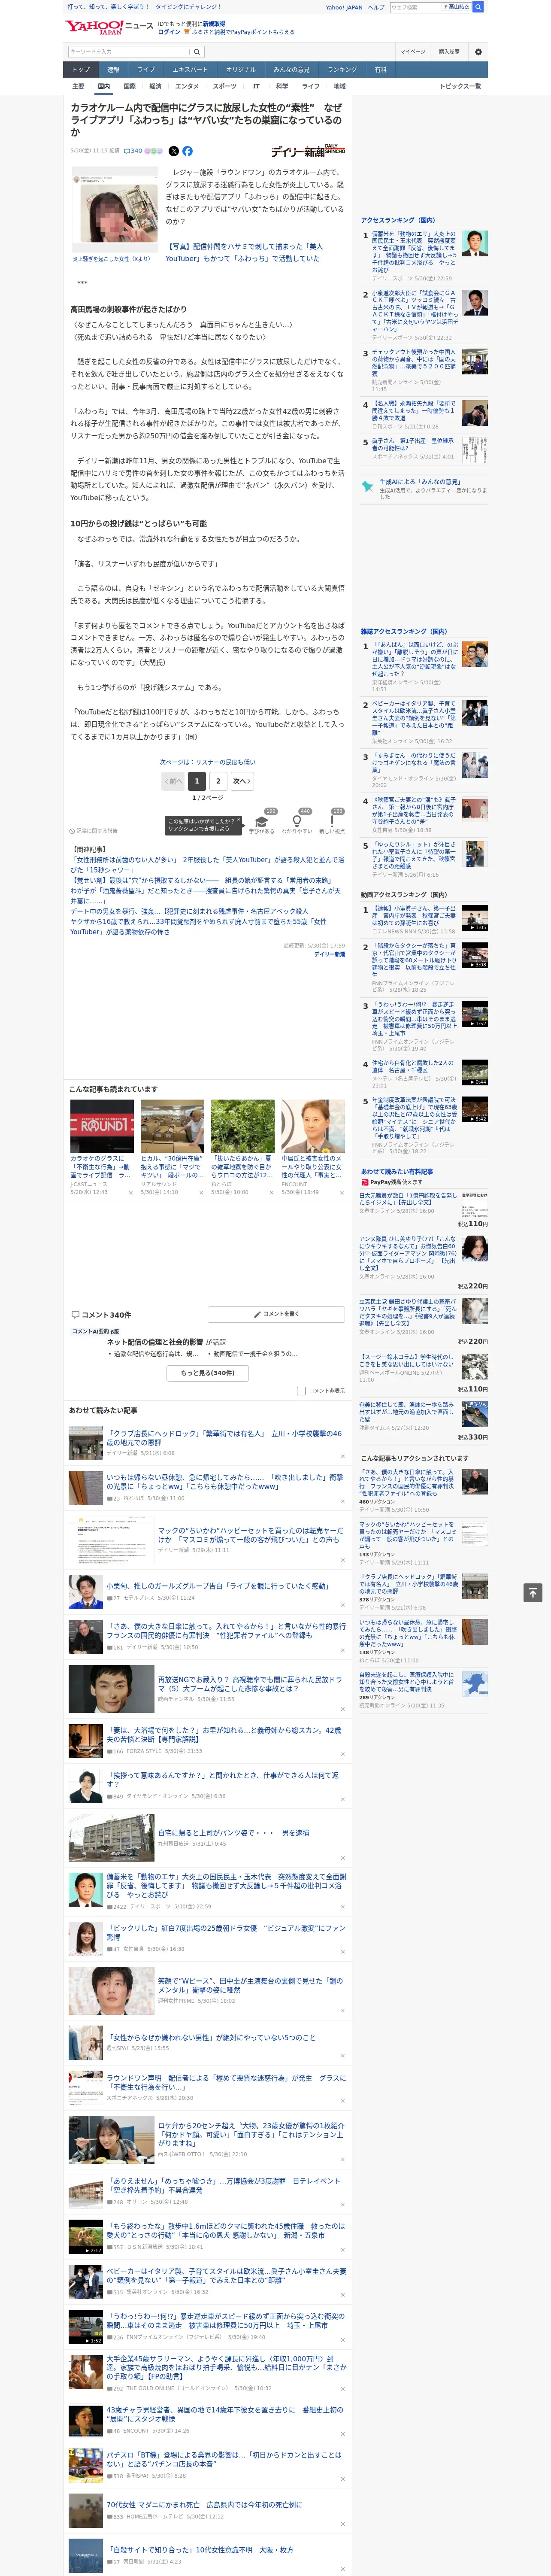Open the 科学 category
Viewport: 551px width, 2576px height.
282,87
